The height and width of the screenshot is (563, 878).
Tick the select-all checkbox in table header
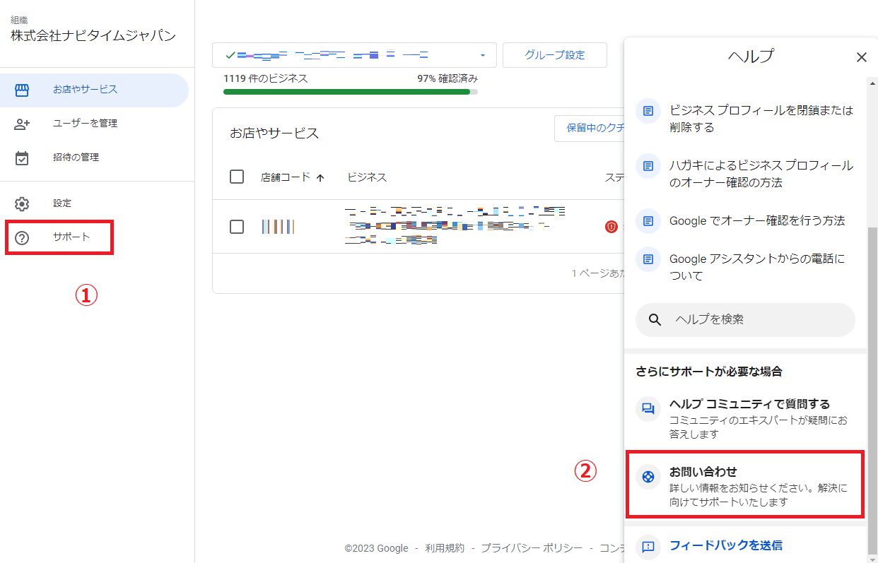pyautogui.click(x=237, y=177)
